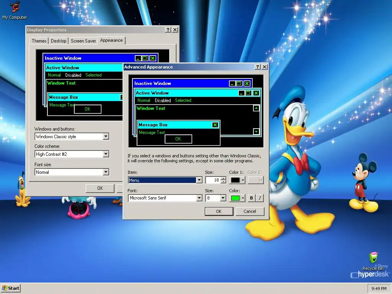
Task: Click Normal menu item in Display Properties preview
Action: pyautogui.click(x=54, y=75)
